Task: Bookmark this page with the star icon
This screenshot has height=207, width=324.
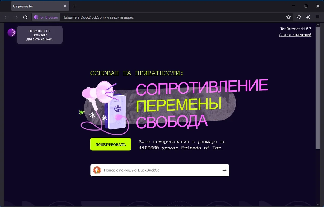Action: coord(288,17)
